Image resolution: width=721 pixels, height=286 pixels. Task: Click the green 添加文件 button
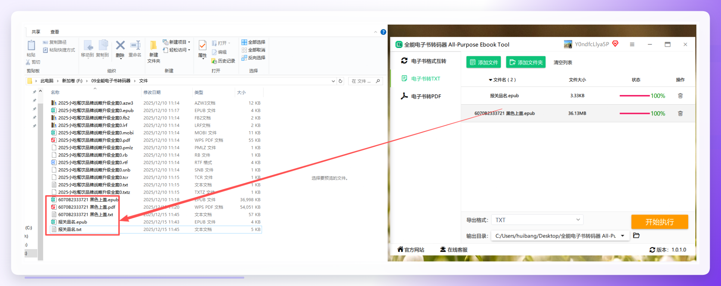[484, 62]
